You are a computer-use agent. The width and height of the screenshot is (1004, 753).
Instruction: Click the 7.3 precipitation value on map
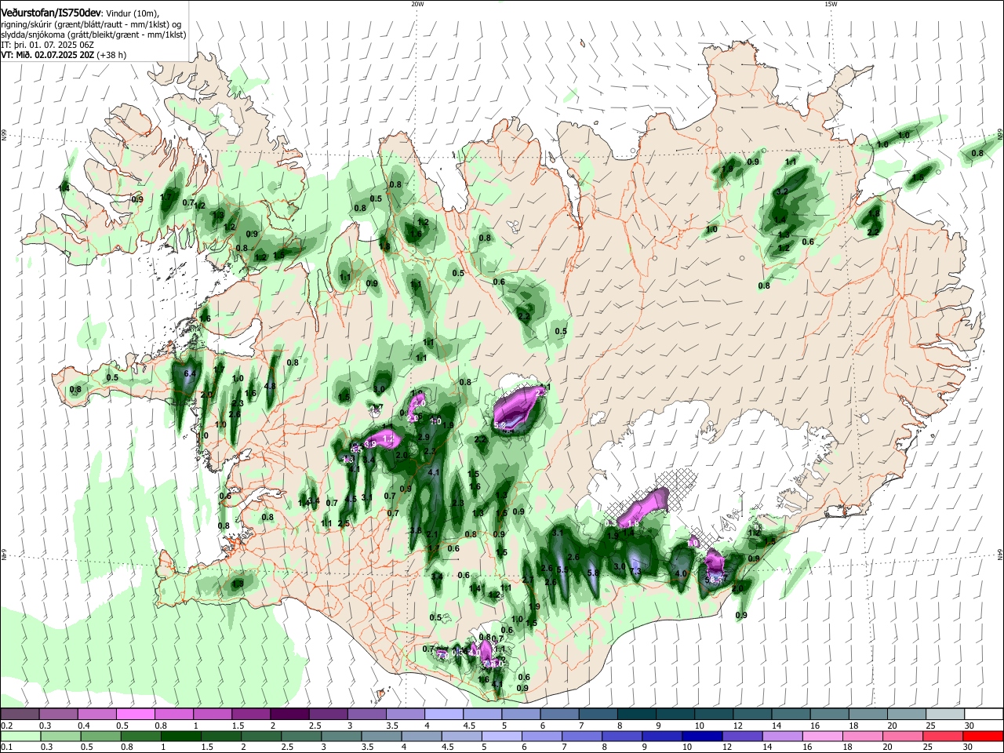click(x=636, y=572)
